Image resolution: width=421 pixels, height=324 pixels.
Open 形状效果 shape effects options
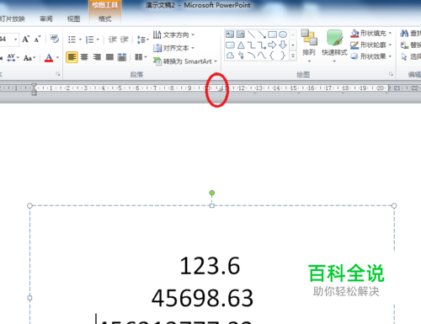pos(370,56)
